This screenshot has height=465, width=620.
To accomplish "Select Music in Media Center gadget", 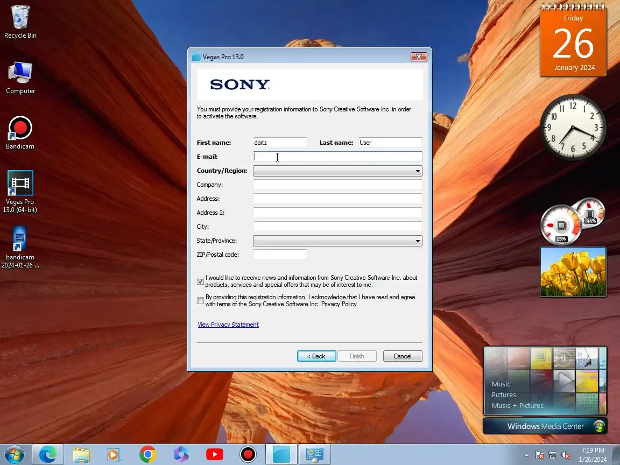I will coord(501,384).
